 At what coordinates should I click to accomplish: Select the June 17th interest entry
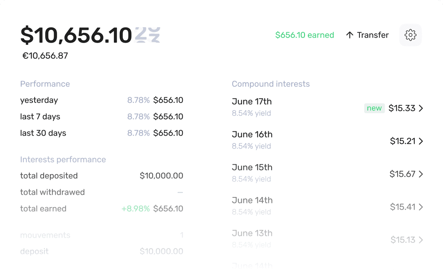327,108
